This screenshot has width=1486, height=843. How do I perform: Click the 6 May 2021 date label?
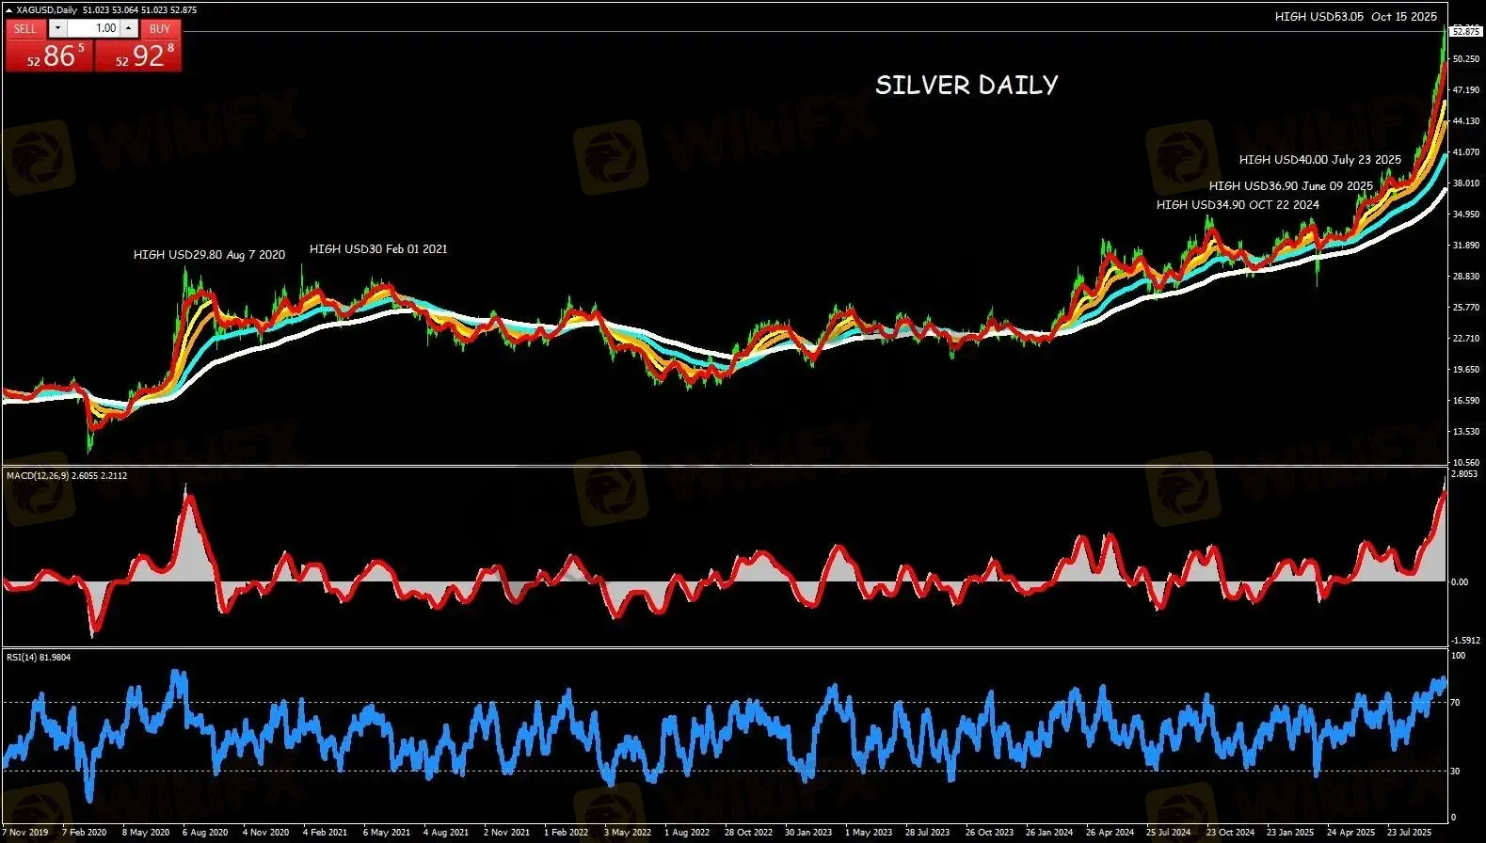pyautogui.click(x=386, y=833)
